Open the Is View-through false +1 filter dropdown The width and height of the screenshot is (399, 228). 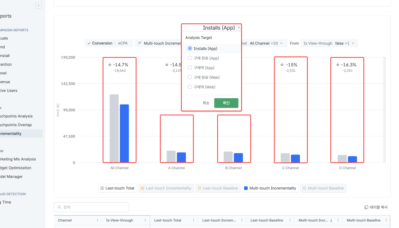(329, 43)
